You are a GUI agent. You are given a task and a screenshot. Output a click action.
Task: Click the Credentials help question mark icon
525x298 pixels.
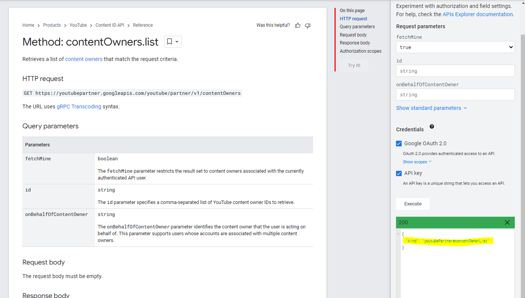pyautogui.click(x=432, y=127)
